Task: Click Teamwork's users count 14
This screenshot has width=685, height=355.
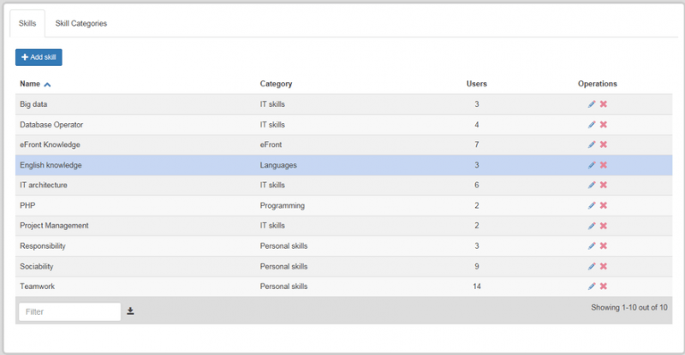Action: pyautogui.click(x=477, y=287)
